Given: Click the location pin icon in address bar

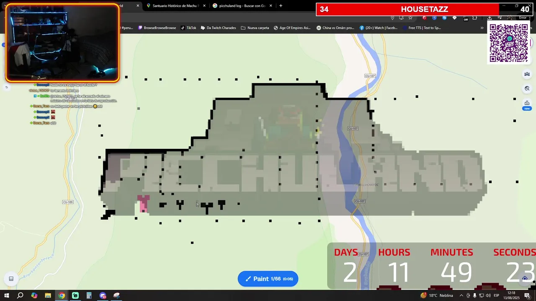Looking at the screenshot, I should pyautogui.click(x=392, y=18).
